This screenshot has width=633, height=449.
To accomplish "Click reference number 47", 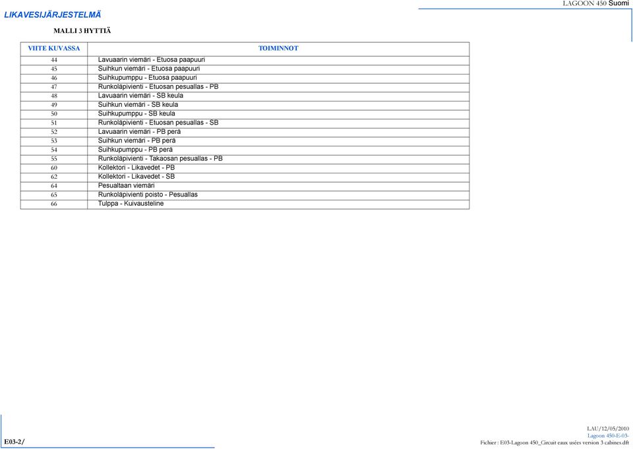I will point(54,87).
